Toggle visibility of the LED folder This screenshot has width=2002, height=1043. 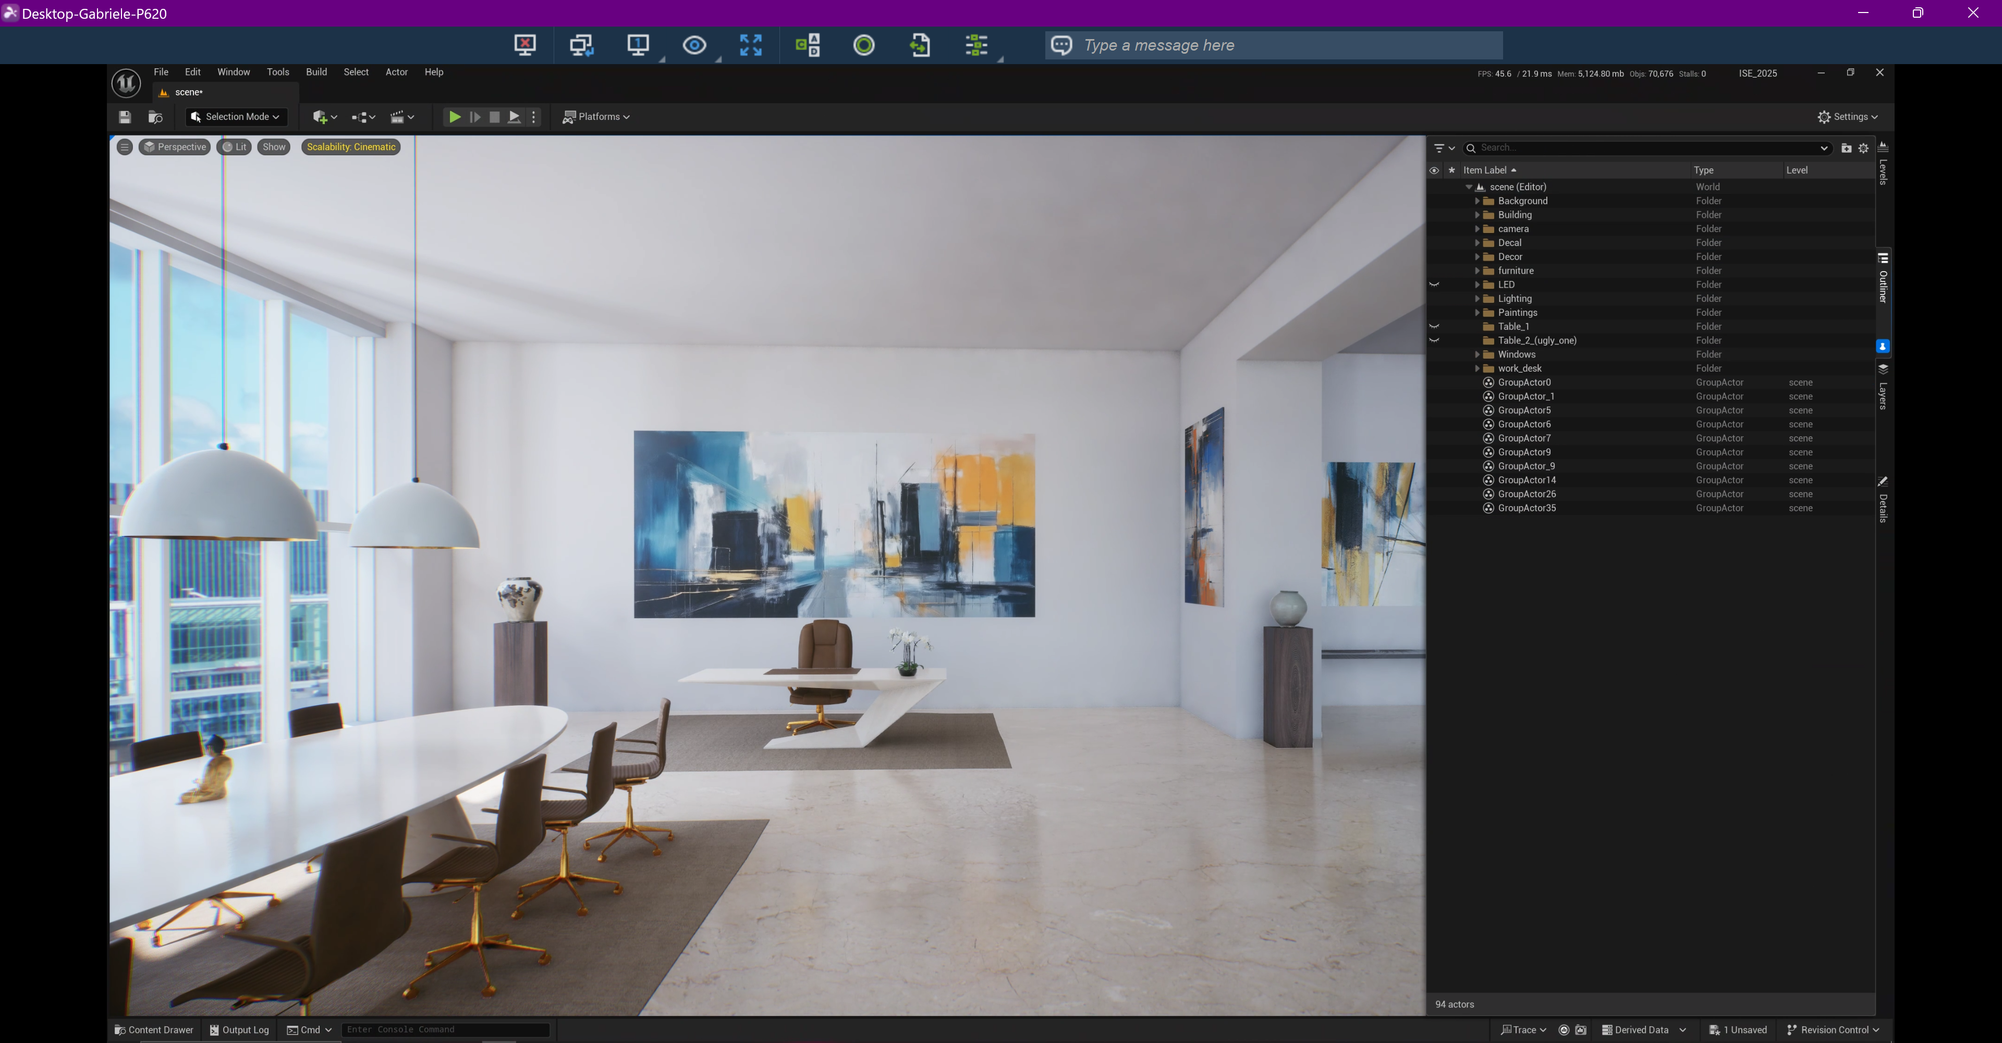tap(1435, 285)
